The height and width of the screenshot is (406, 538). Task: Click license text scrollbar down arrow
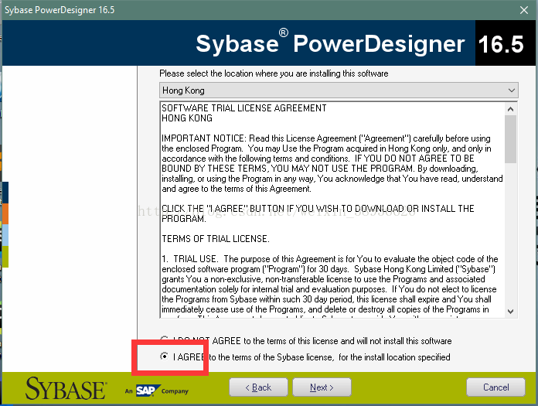(510, 312)
